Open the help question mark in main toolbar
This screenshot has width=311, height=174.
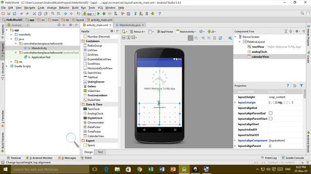pos(159,14)
